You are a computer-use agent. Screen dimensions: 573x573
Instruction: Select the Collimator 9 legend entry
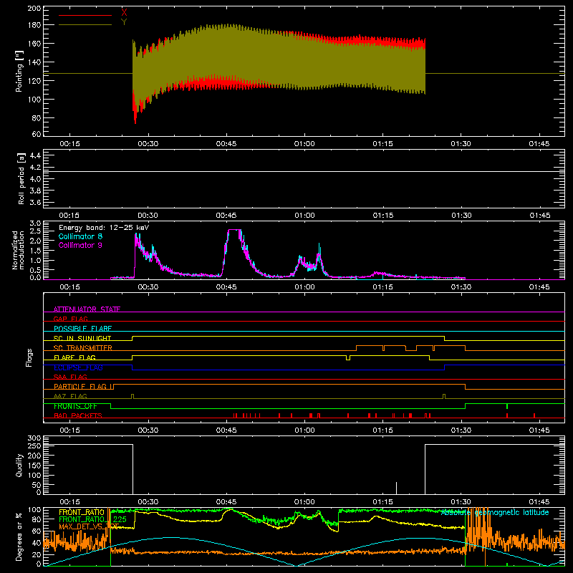tap(80, 245)
